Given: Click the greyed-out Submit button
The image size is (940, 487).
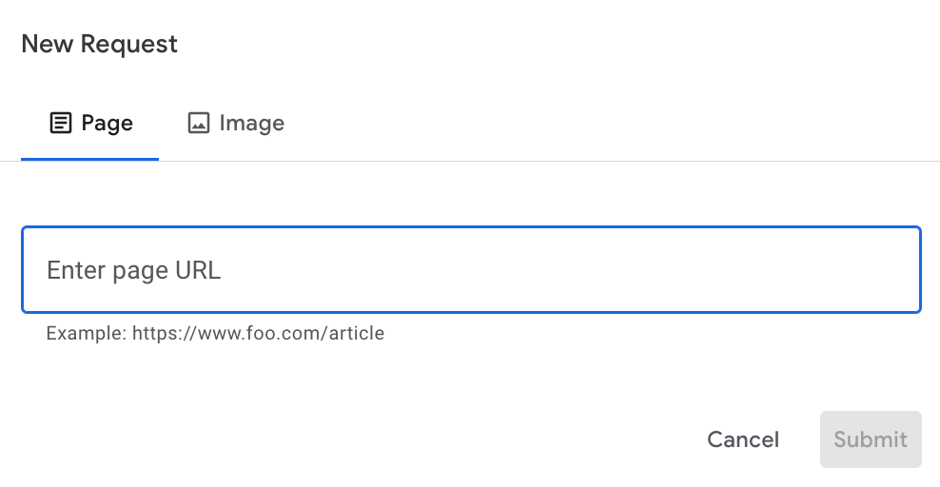Looking at the screenshot, I should pyautogui.click(x=870, y=439).
